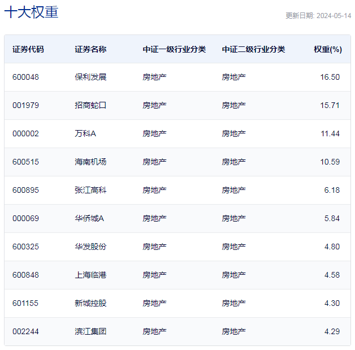
Task: Click weight value 15.71
Action: tap(330, 105)
